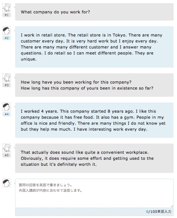Click the resize grip of the reply box
This screenshot has width=177, height=218.
pyautogui.click(x=172, y=206)
